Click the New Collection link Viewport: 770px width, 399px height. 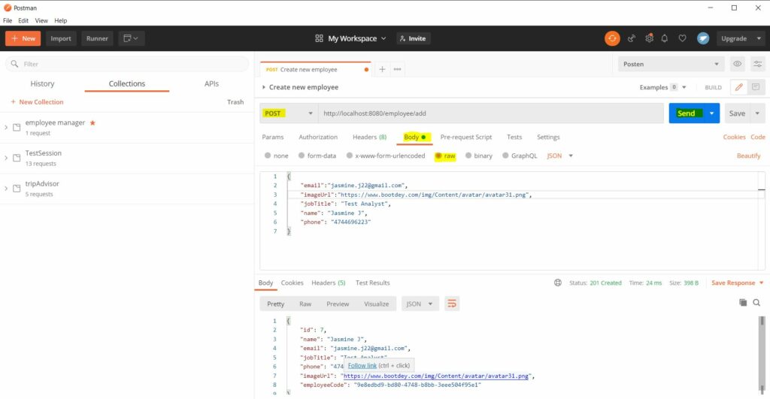click(38, 102)
